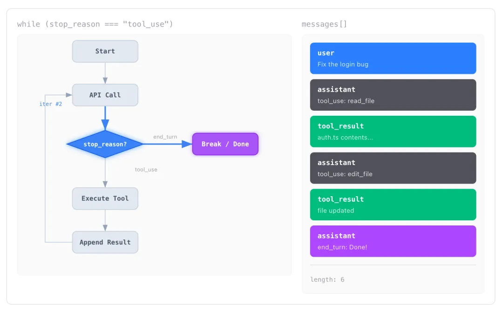This screenshot has height=311, width=503.
Task: Open the assistant tool_use: read_file message
Action: [393, 95]
